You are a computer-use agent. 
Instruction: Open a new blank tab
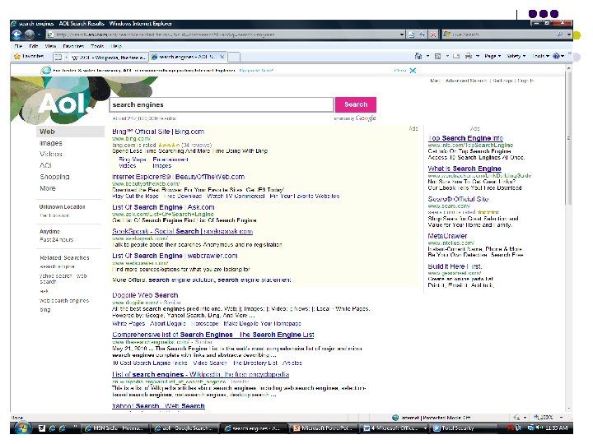233,57
